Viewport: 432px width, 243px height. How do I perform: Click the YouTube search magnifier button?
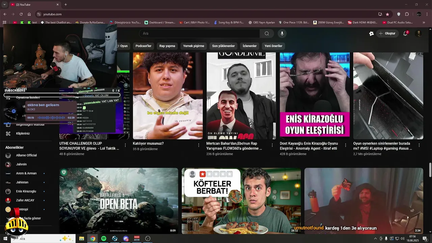[x=267, y=33]
